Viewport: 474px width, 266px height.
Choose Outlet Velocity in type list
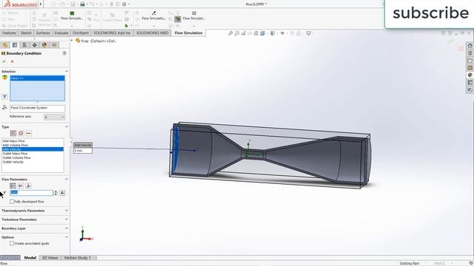[33, 162]
